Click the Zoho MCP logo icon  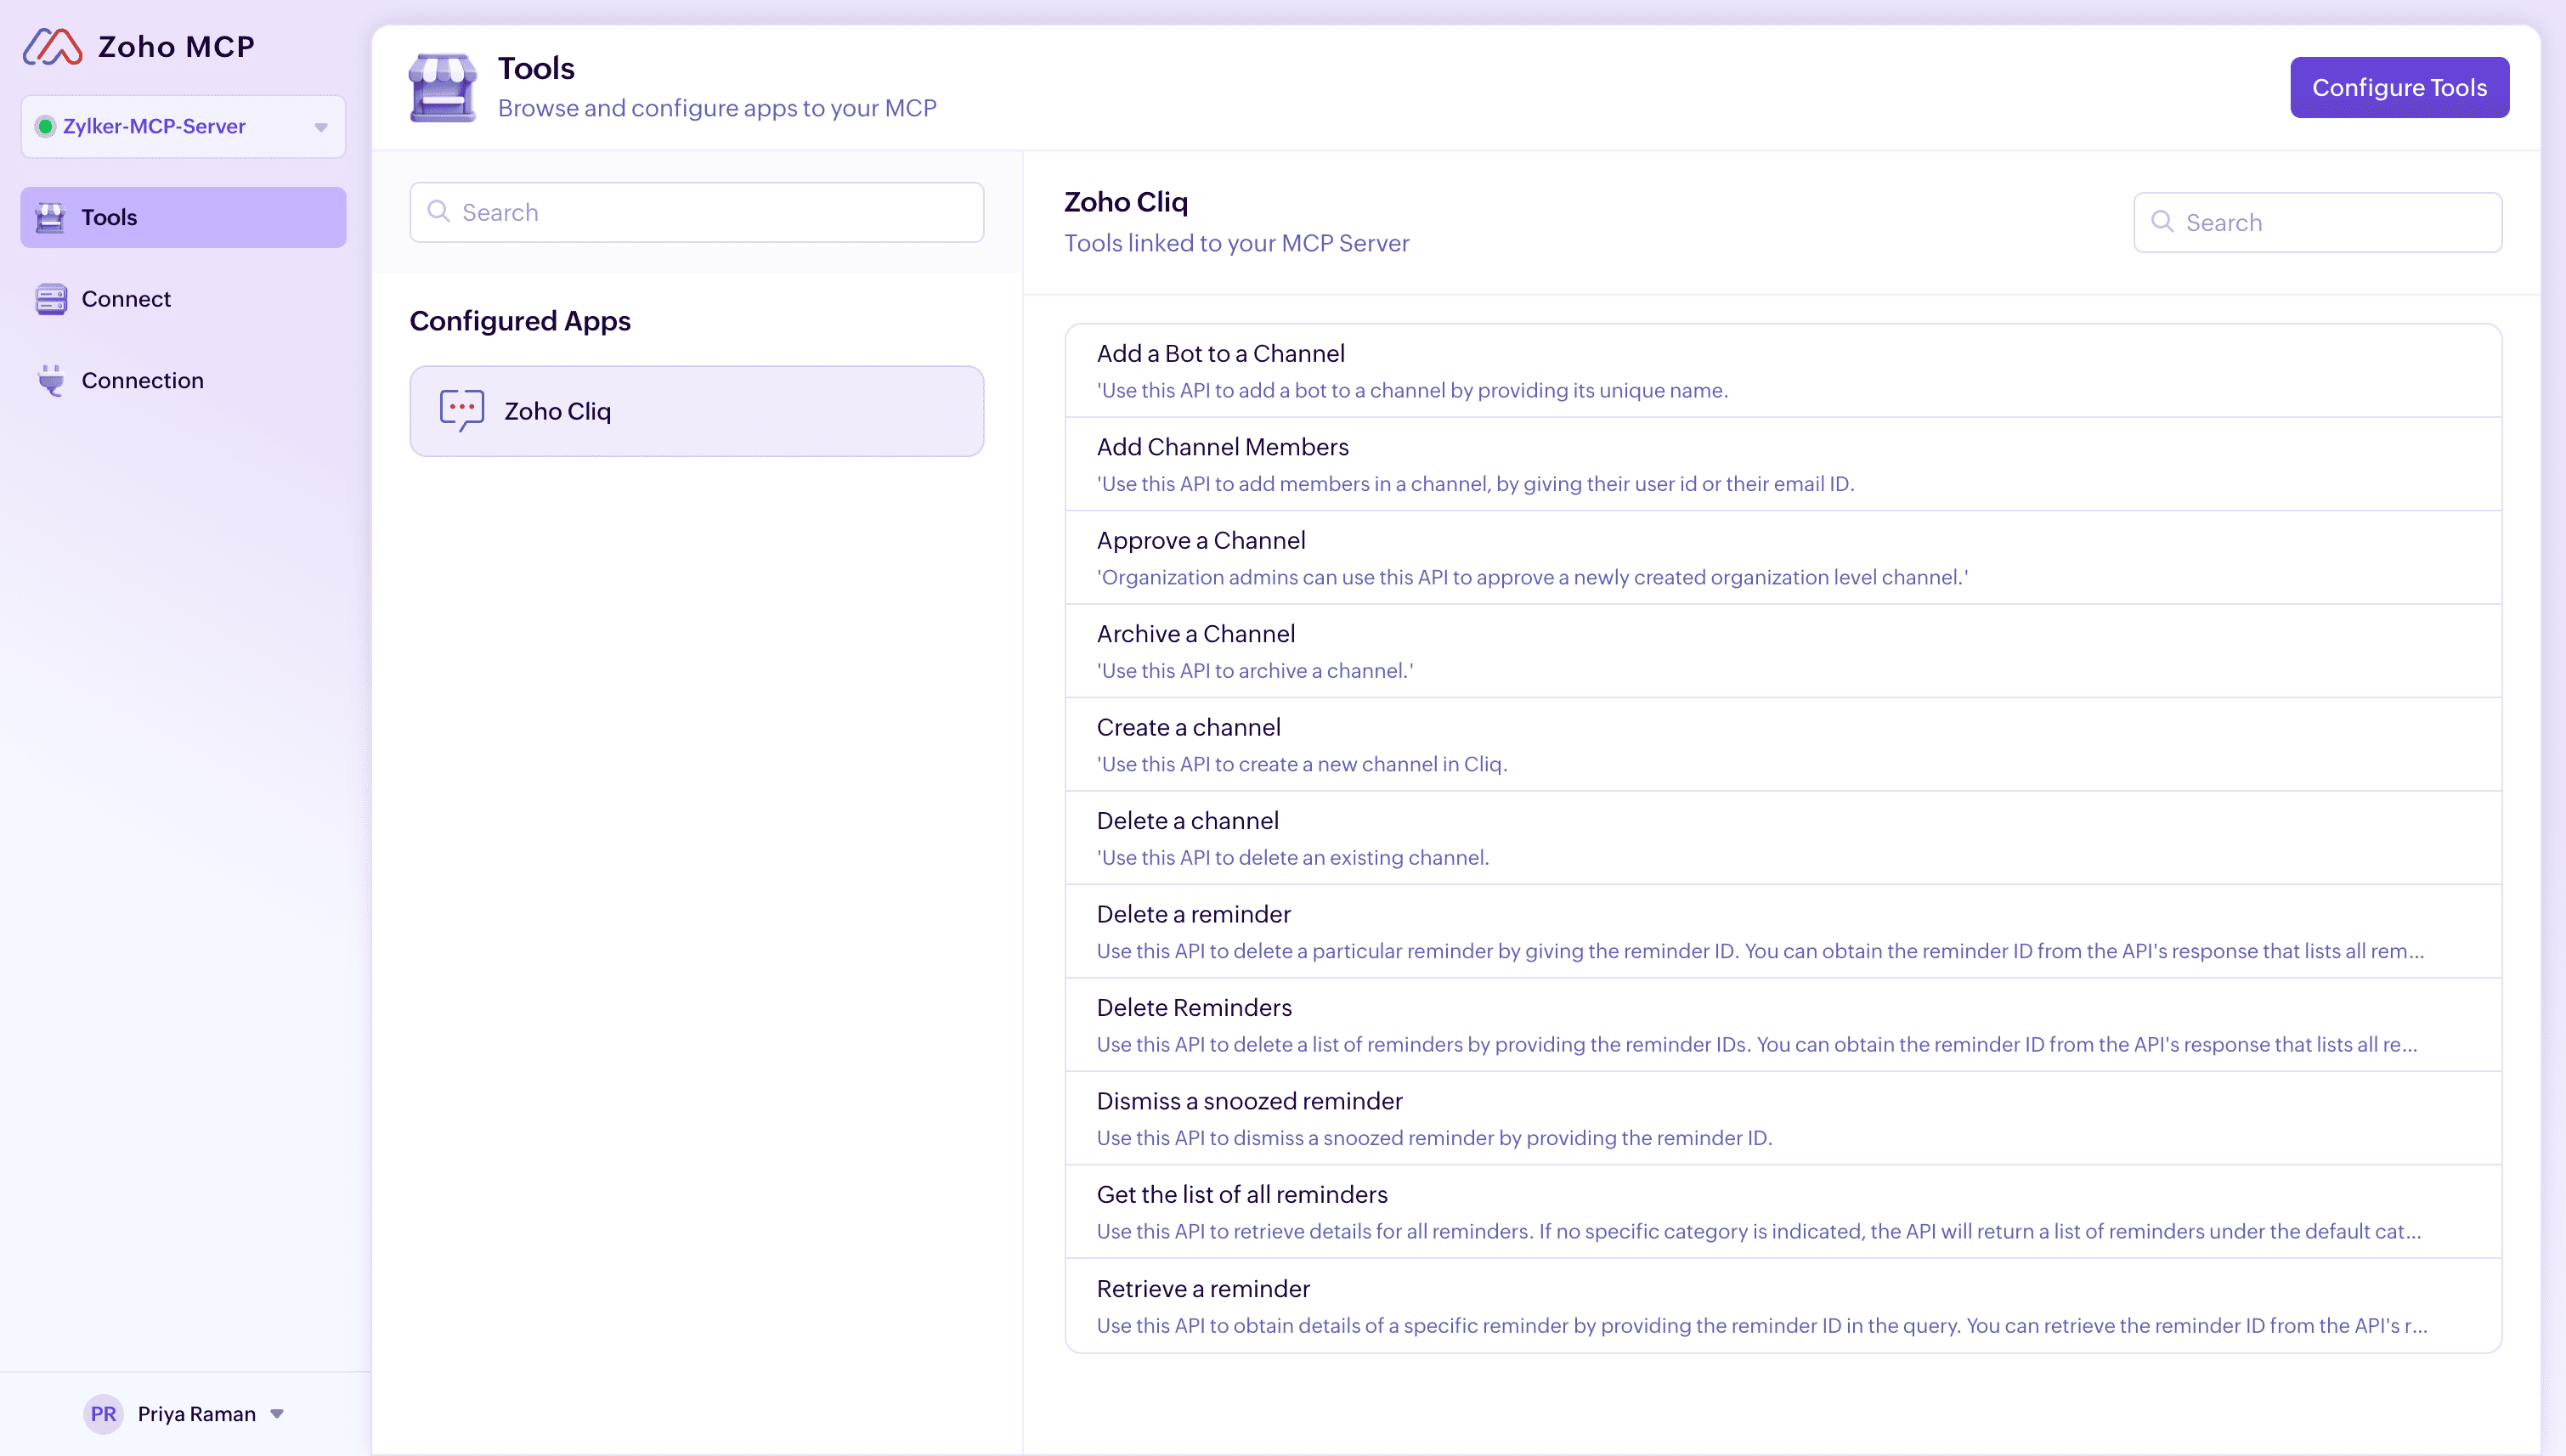(x=52, y=47)
